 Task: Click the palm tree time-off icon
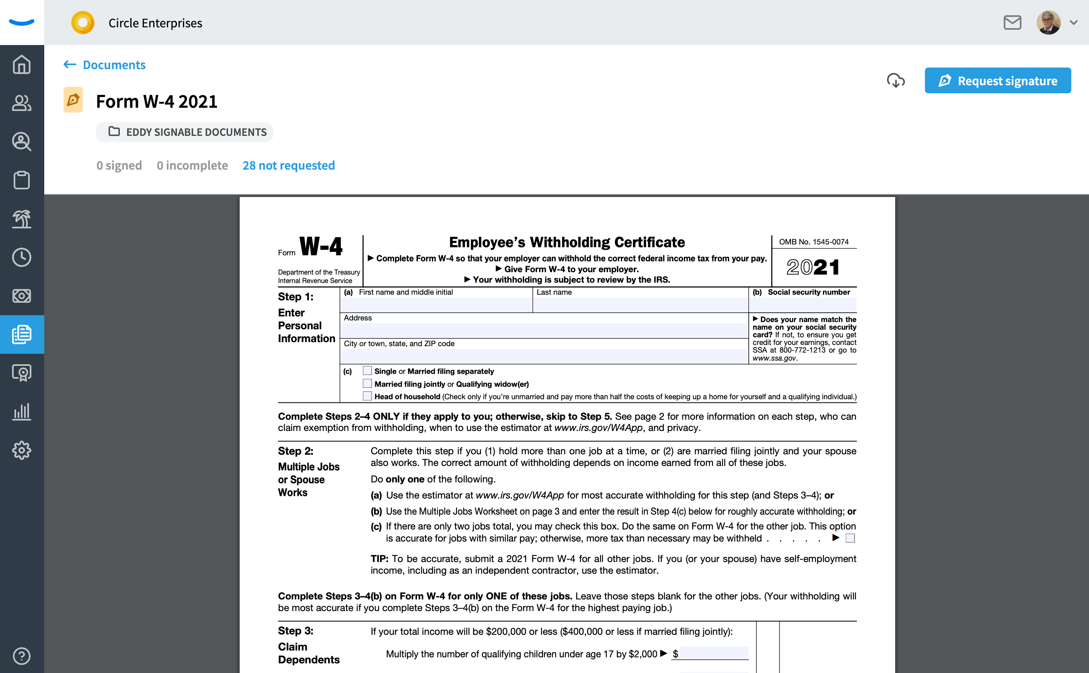21,219
